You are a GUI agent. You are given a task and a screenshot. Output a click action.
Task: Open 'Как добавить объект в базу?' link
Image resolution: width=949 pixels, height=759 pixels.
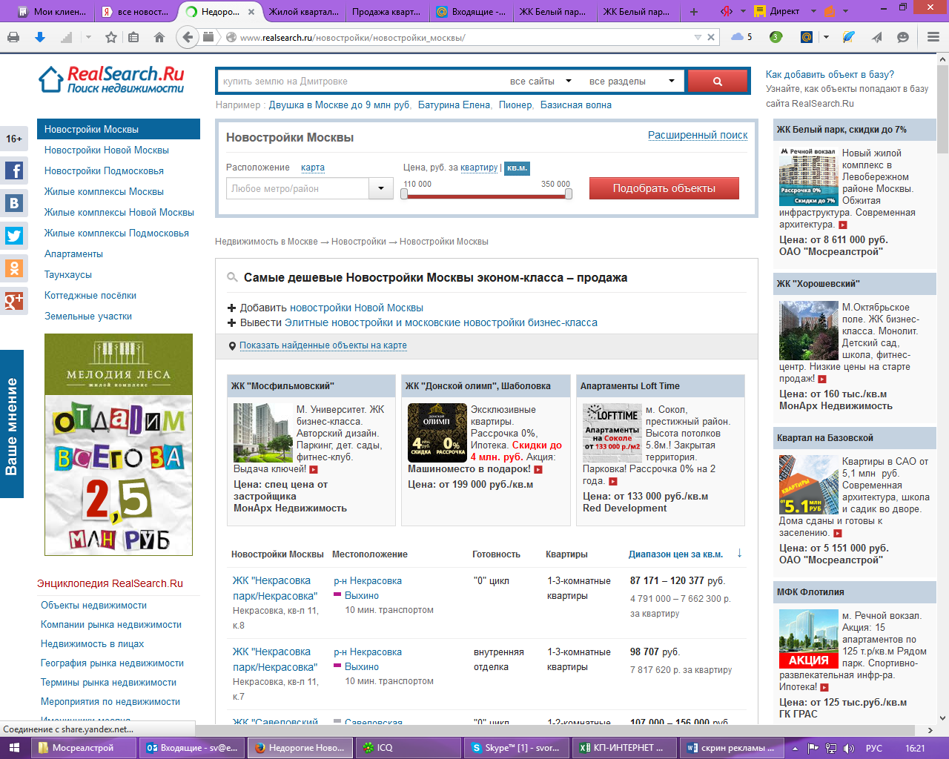pos(830,74)
